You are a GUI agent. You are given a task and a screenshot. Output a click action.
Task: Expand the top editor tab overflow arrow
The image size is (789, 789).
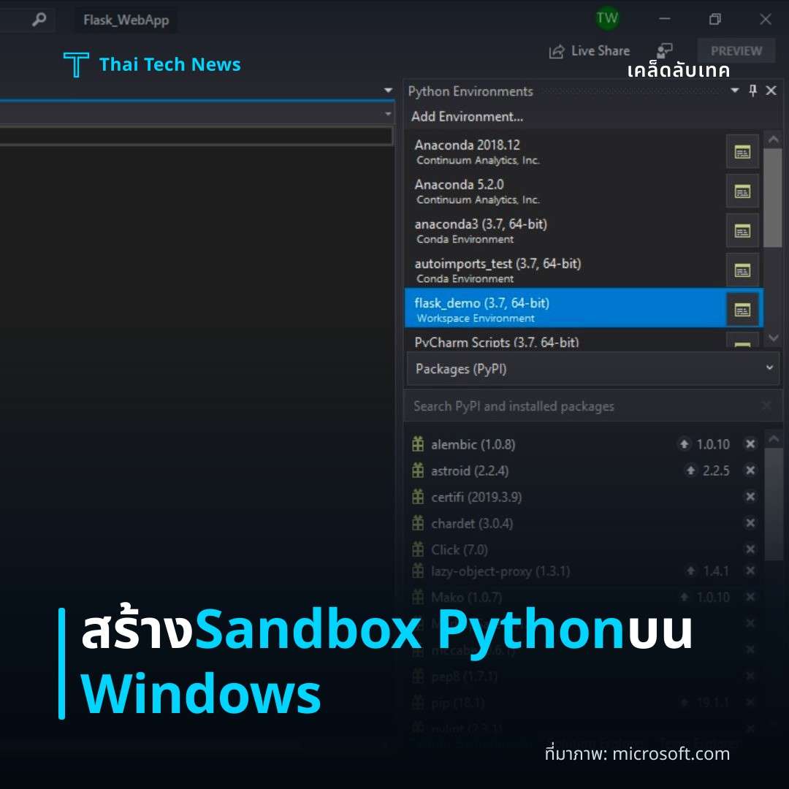point(388,91)
